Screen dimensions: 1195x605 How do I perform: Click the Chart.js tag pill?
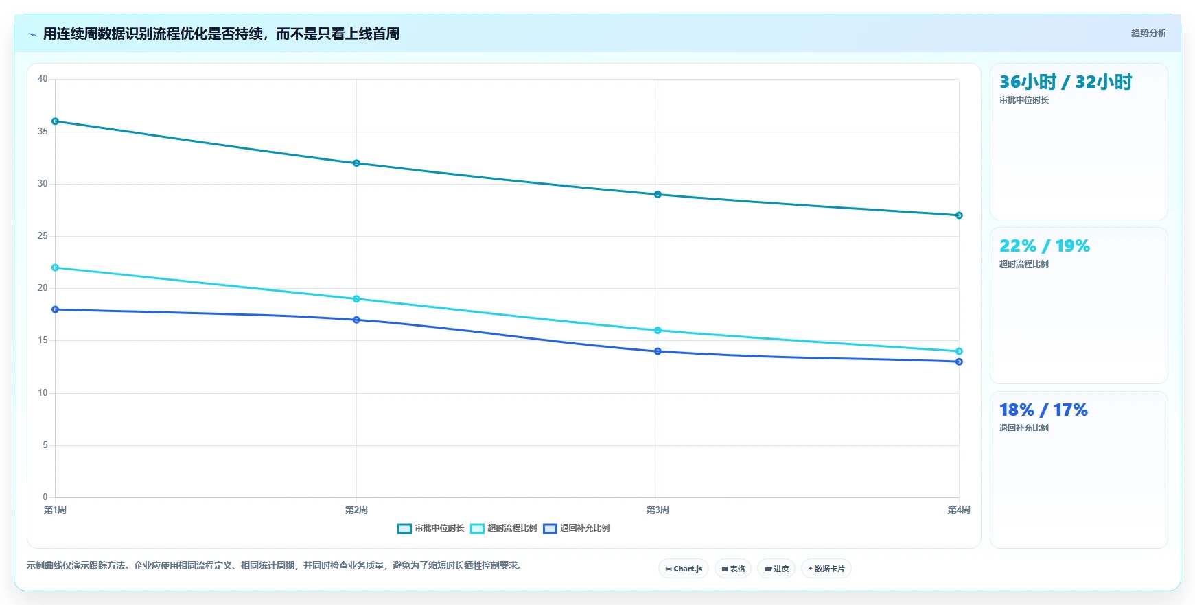[684, 569]
